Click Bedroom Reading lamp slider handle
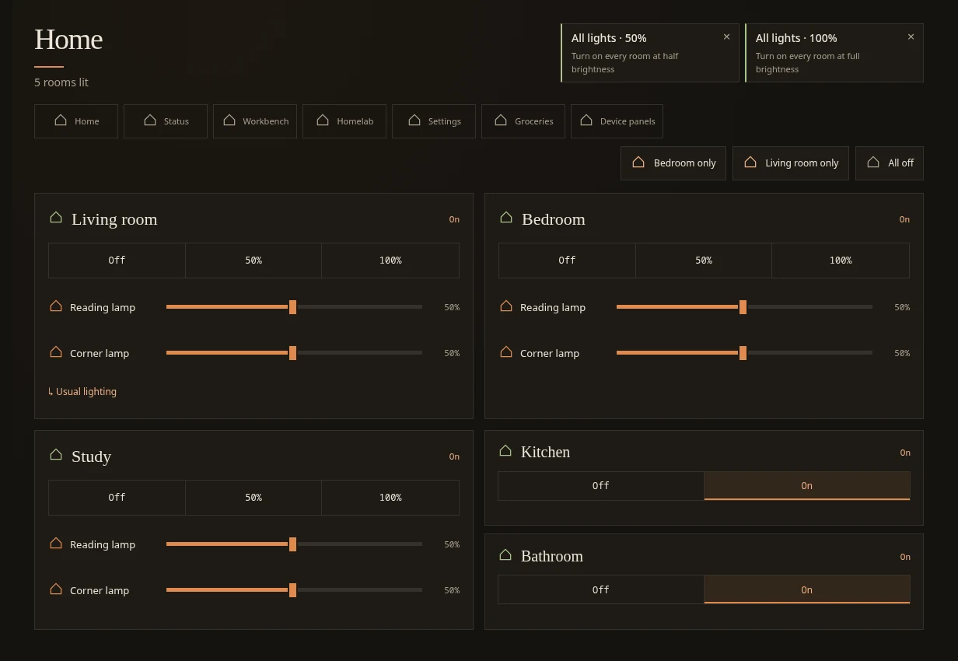Image resolution: width=958 pixels, height=661 pixels. pos(743,307)
